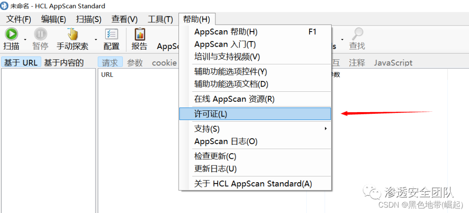Open the Tools (工具) menu
This screenshot has width=469, height=213.
[x=160, y=19]
